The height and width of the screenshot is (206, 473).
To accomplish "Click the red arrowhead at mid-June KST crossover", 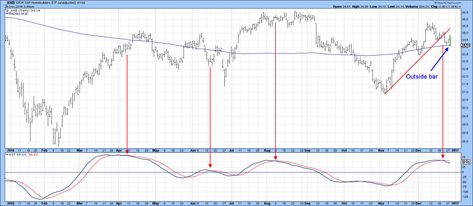I will pyautogui.click(x=210, y=166).
